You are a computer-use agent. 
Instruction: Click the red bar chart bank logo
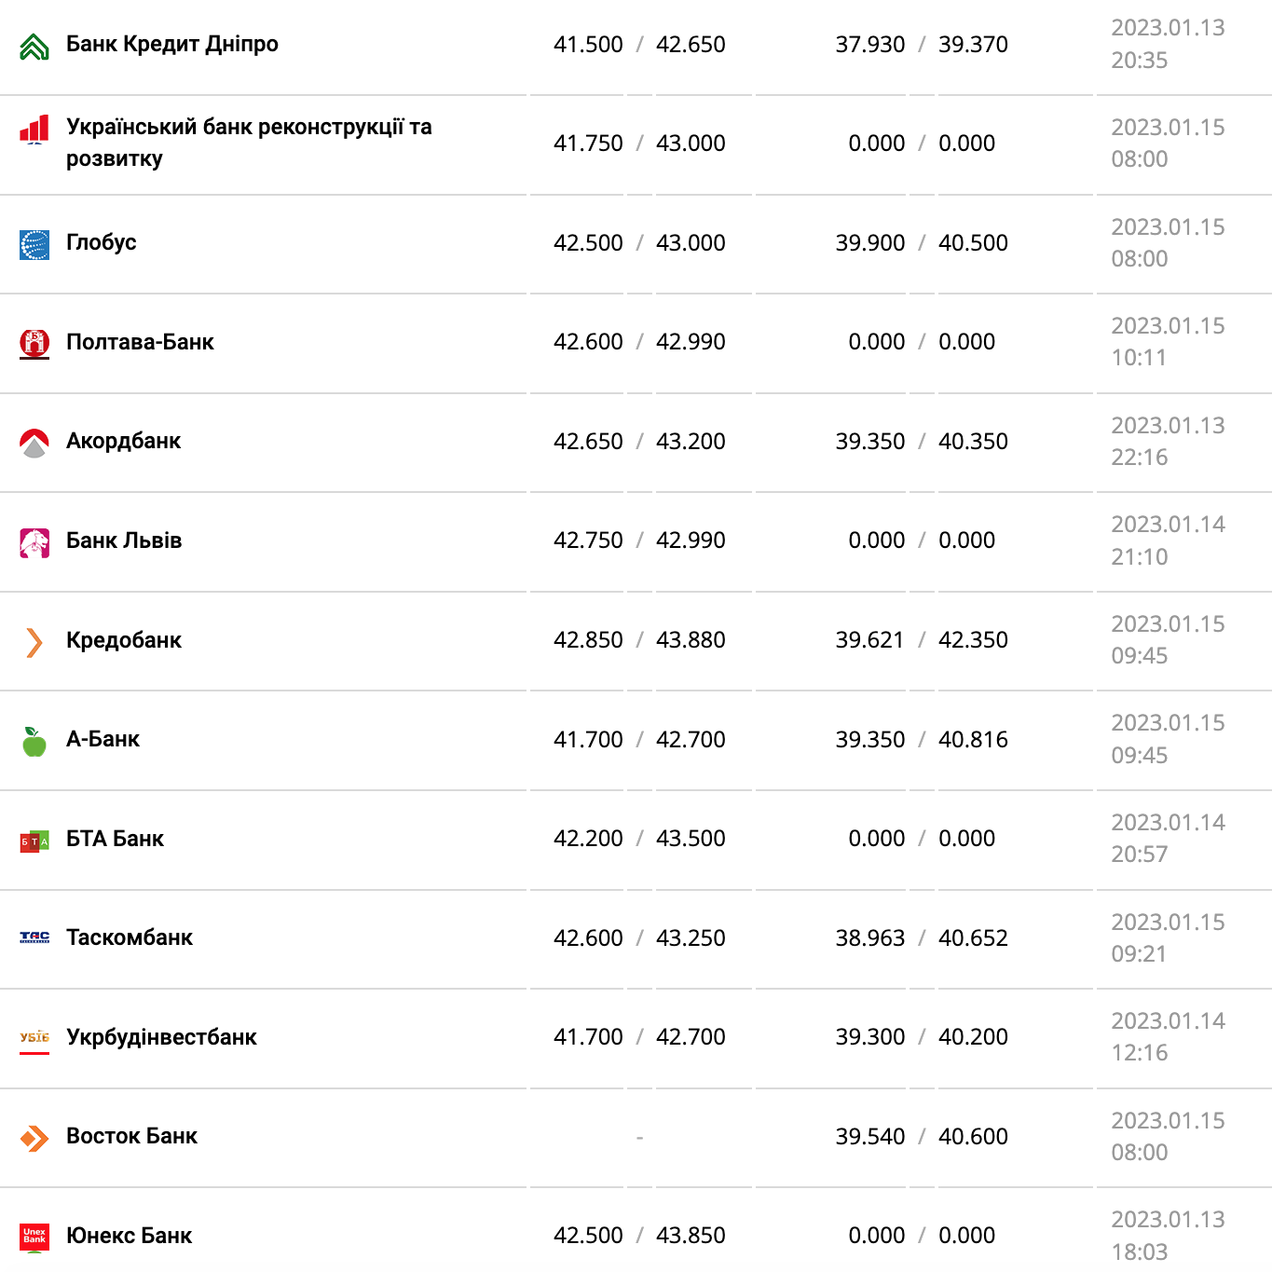pyautogui.click(x=34, y=130)
